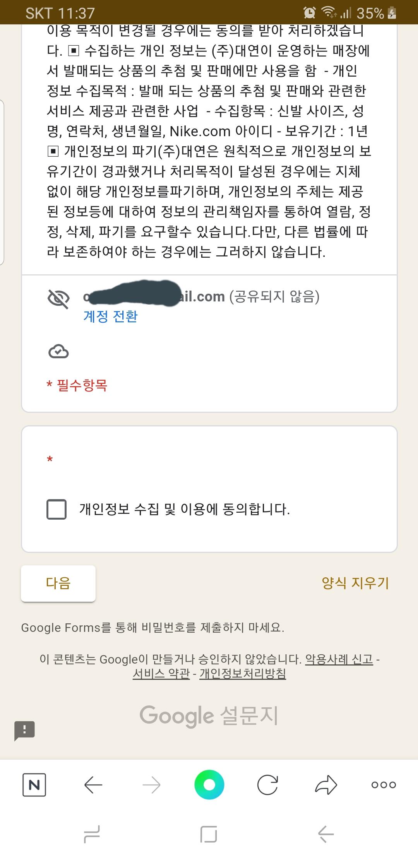Tap the Naver N home icon
418x859 pixels.
(x=34, y=785)
